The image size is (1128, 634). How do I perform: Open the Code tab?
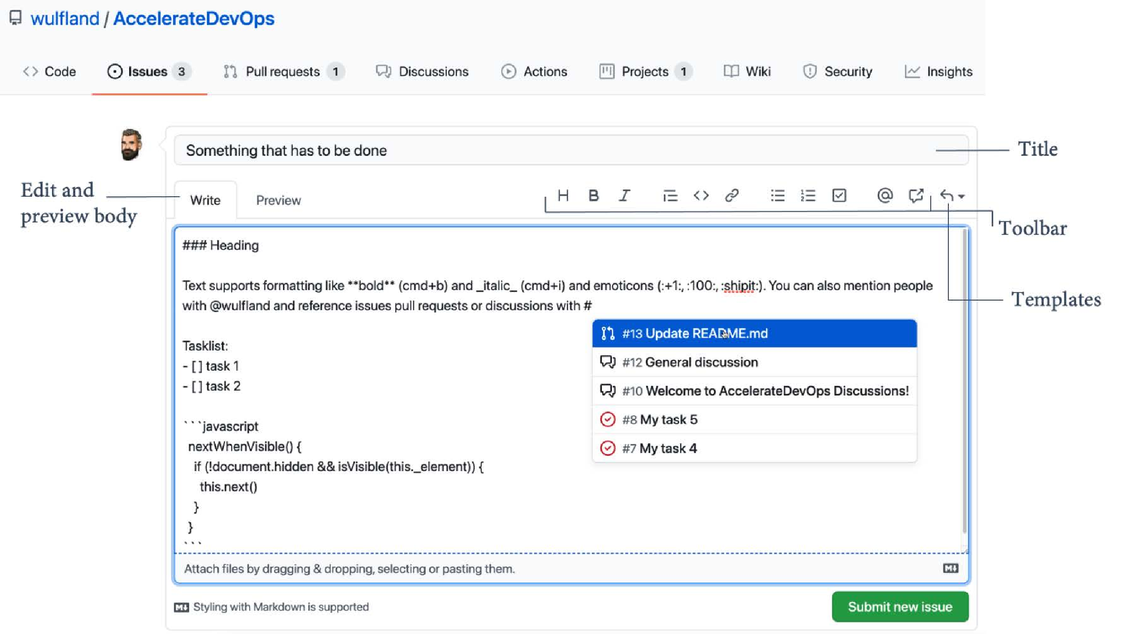coord(49,72)
